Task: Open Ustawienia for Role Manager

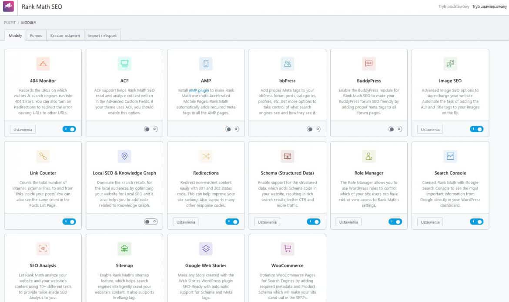Action: 348,222
